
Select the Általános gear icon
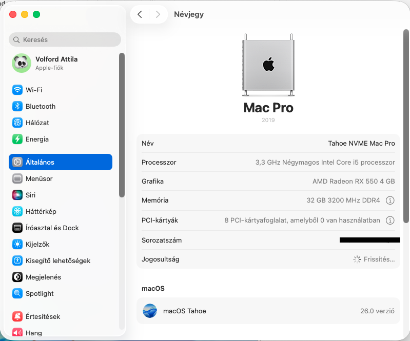coord(17,162)
